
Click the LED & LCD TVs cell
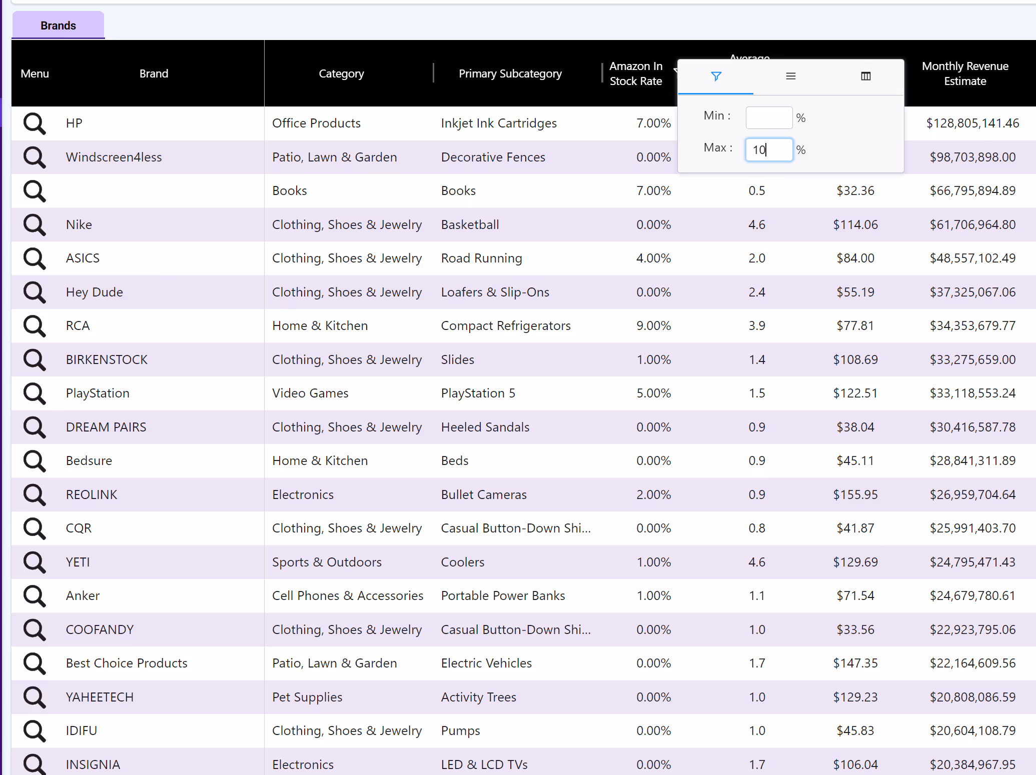tap(484, 764)
